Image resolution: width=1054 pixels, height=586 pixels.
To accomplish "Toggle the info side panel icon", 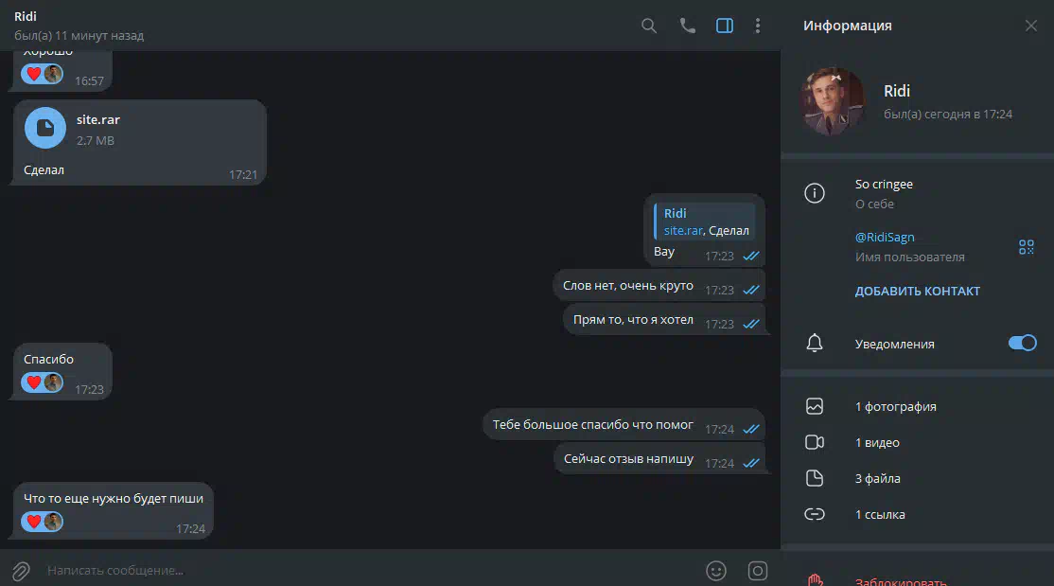I will click(725, 26).
